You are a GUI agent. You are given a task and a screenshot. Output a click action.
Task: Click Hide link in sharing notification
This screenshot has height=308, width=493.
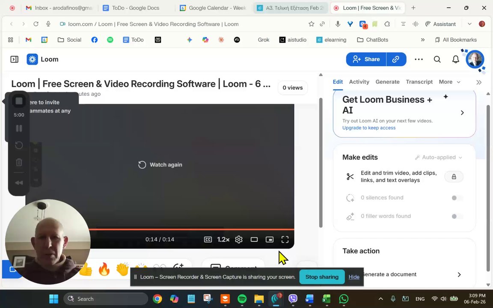coord(354,277)
